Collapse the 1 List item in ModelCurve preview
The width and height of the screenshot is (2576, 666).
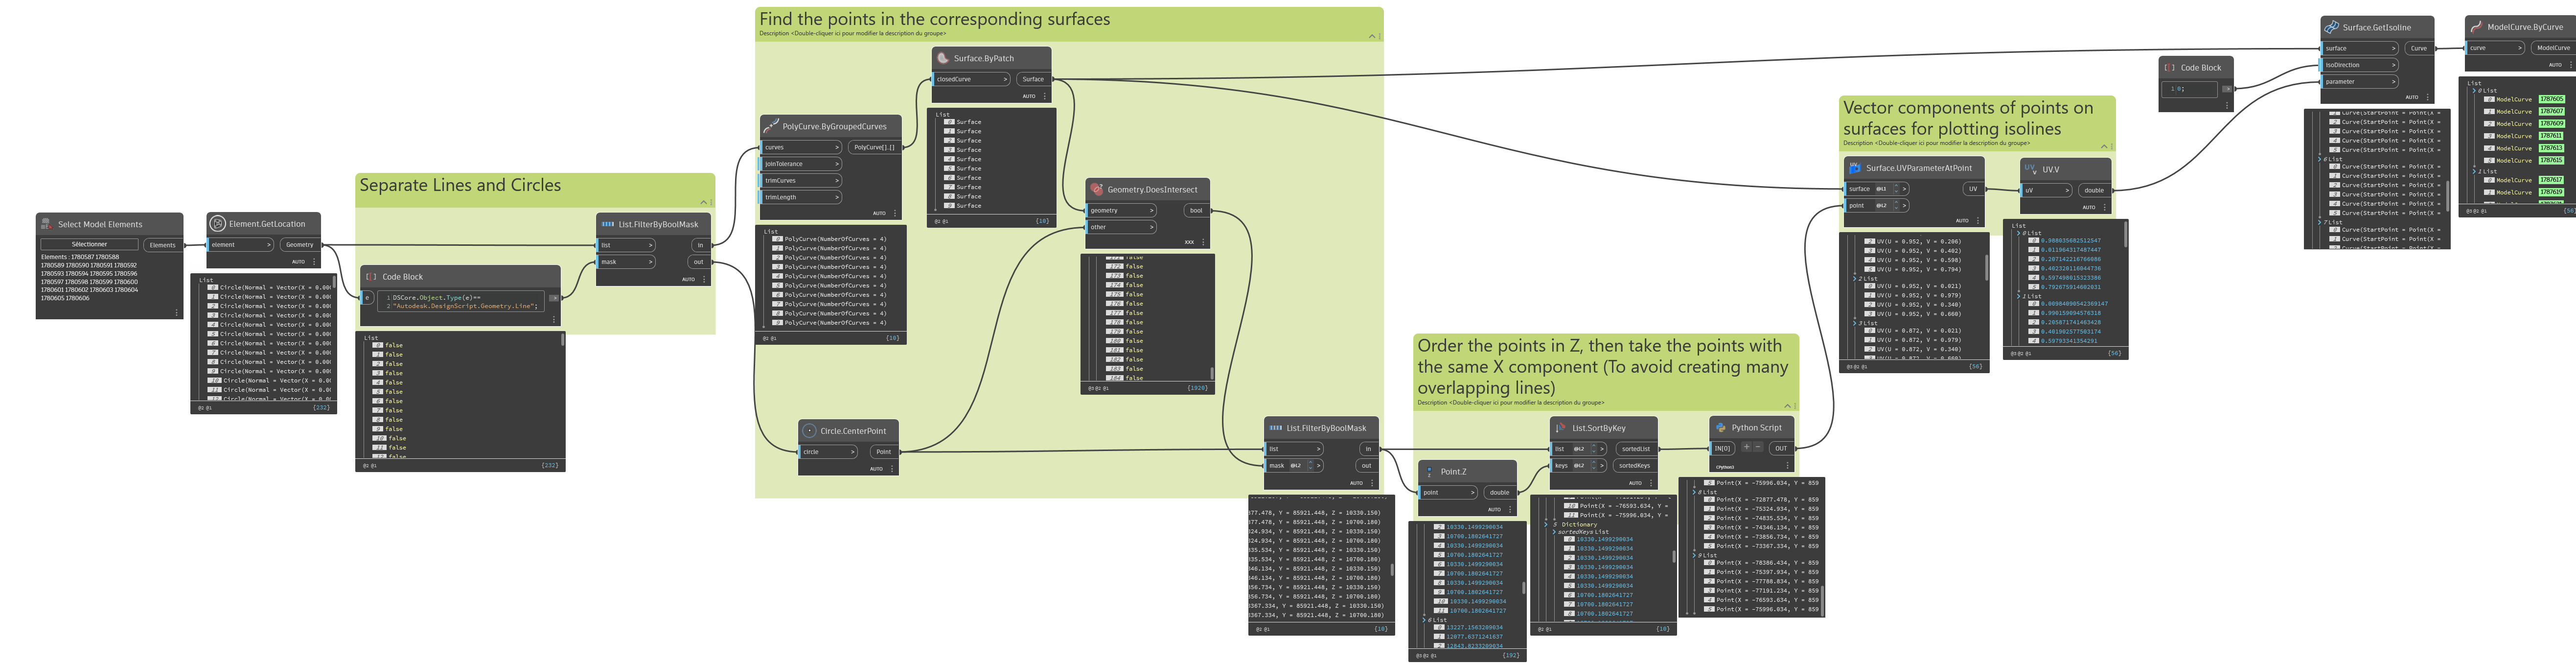[x=2474, y=171]
